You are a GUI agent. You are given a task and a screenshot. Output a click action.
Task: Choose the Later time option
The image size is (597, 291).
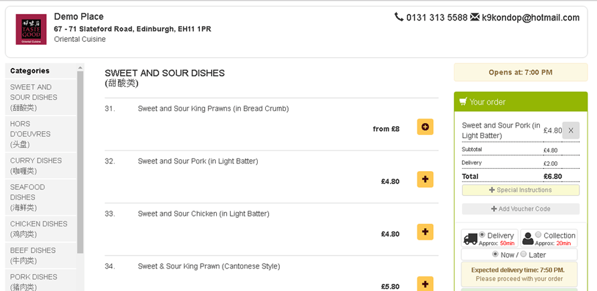tap(523, 254)
